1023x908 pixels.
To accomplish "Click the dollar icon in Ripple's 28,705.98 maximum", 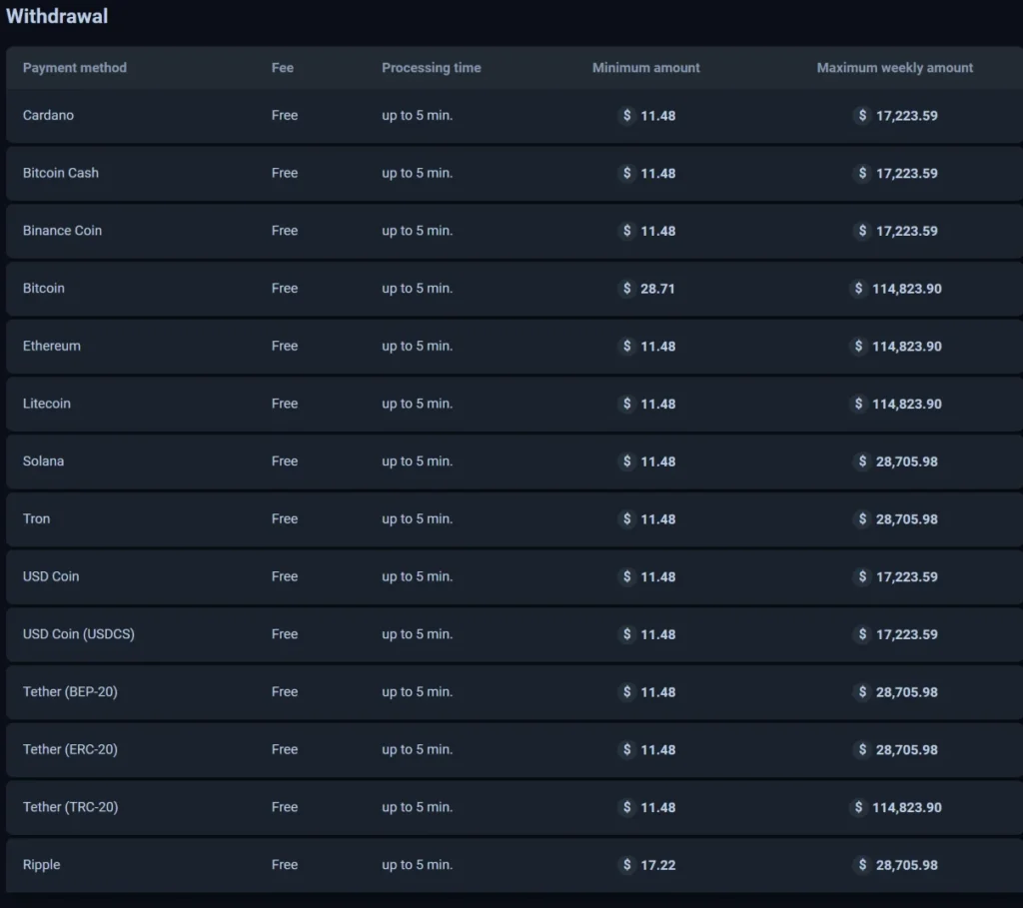I will tap(862, 865).
